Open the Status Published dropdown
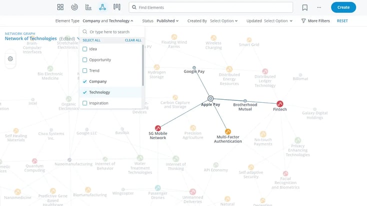The image size is (367, 206). point(167,21)
